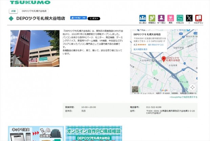Click the X ポスト share button

(94, 19)
